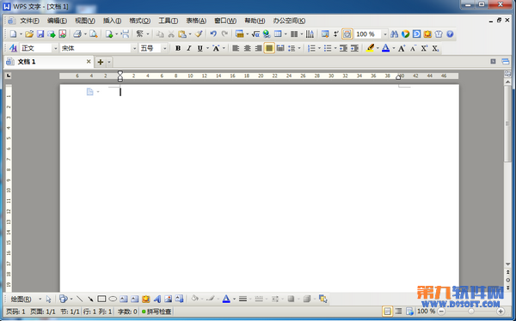Click the Superscript icon
This screenshot has width=516, height=321.
coord(424,48)
